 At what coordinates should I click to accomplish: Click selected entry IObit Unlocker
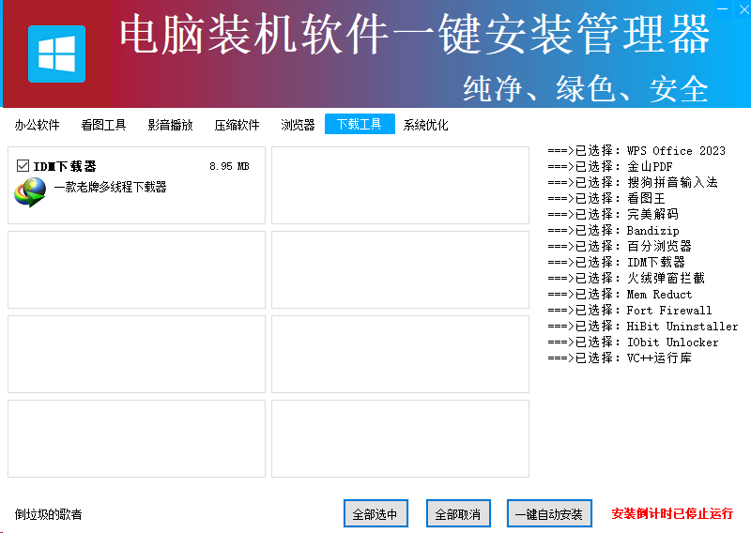[633, 342]
